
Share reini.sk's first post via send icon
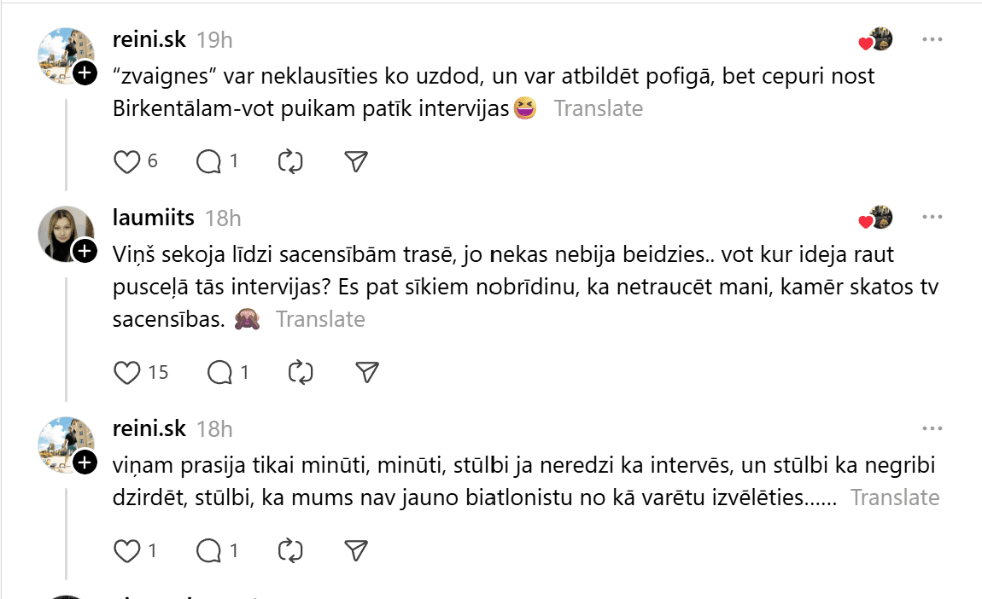(356, 161)
